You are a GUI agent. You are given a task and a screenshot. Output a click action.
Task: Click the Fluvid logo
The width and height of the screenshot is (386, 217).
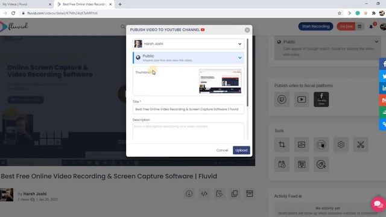tap(14, 27)
